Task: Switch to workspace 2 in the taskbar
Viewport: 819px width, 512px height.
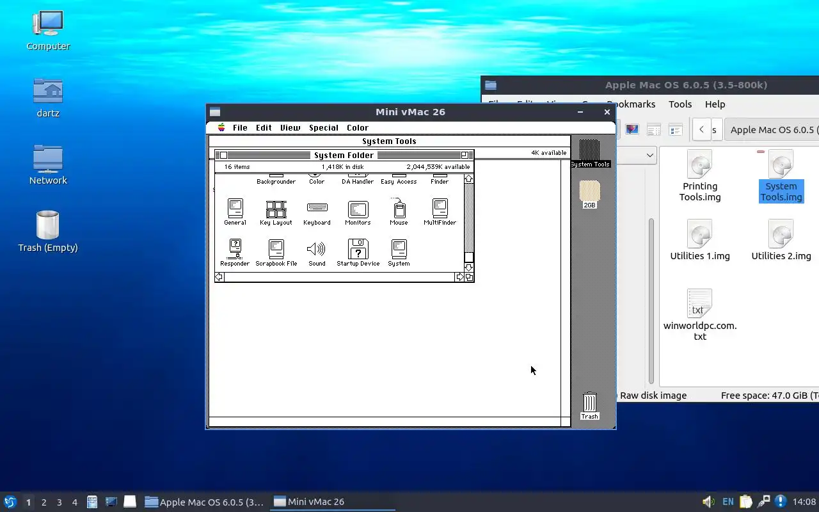Action: tap(44, 502)
